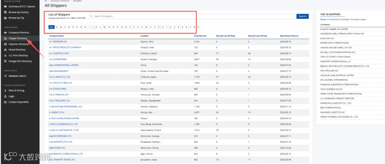The height and width of the screenshot is (164, 385).
Task: Open A. AGRATI S.P.A. company link
Action: click(x=57, y=112)
